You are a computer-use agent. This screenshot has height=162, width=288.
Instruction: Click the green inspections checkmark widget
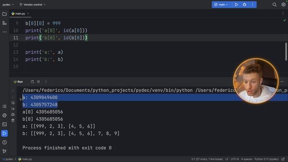point(284,20)
